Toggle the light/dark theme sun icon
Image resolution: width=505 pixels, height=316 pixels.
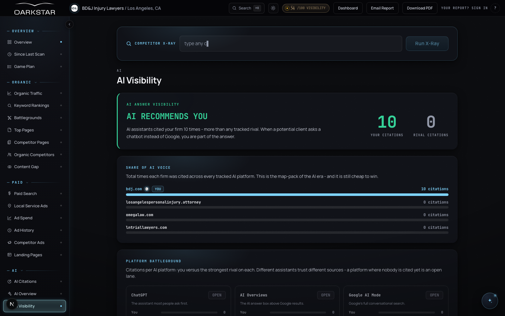[x=273, y=8]
